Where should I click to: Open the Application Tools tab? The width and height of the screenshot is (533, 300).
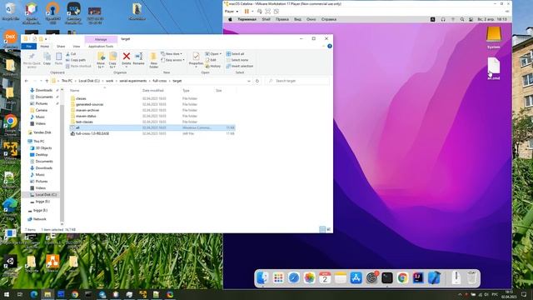101,47
